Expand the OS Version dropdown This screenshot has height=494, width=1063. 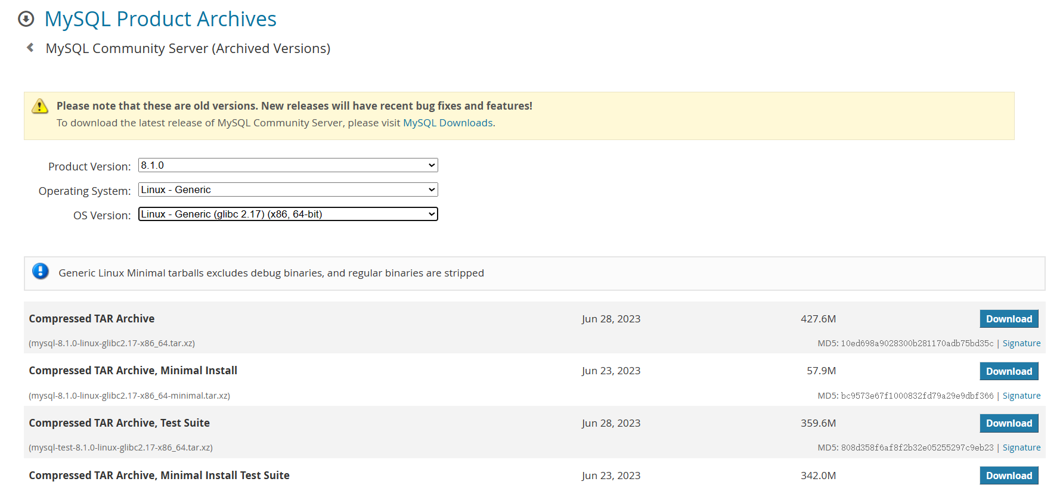point(288,214)
